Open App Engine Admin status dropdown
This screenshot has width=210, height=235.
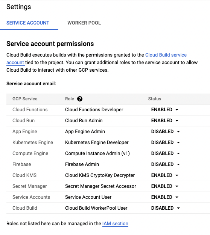(x=166, y=132)
